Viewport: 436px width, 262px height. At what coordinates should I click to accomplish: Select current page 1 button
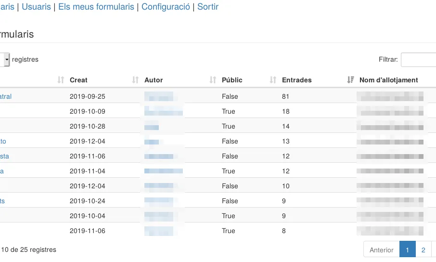(407, 250)
